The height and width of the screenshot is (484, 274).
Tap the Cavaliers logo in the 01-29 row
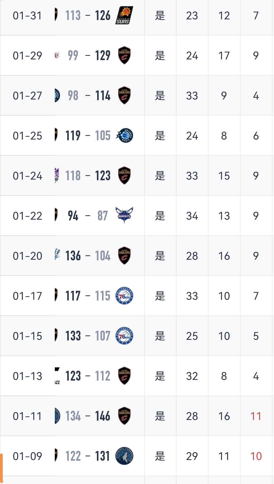(124, 56)
